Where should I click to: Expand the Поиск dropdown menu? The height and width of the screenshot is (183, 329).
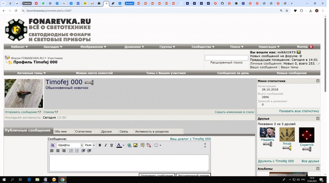coord(237,47)
